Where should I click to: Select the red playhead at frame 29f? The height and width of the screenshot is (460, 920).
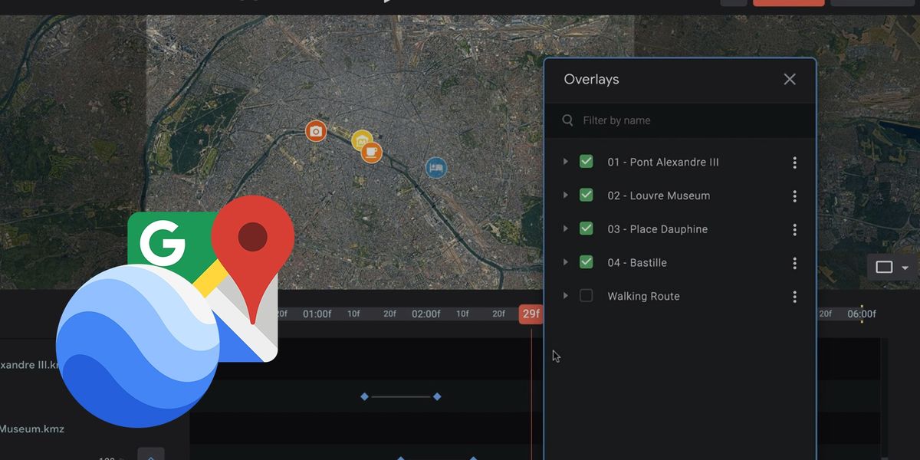(x=530, y=314)
